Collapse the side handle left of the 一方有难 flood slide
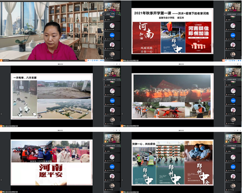Viewport: 242px width, 193px height. [x=1, y=114]
